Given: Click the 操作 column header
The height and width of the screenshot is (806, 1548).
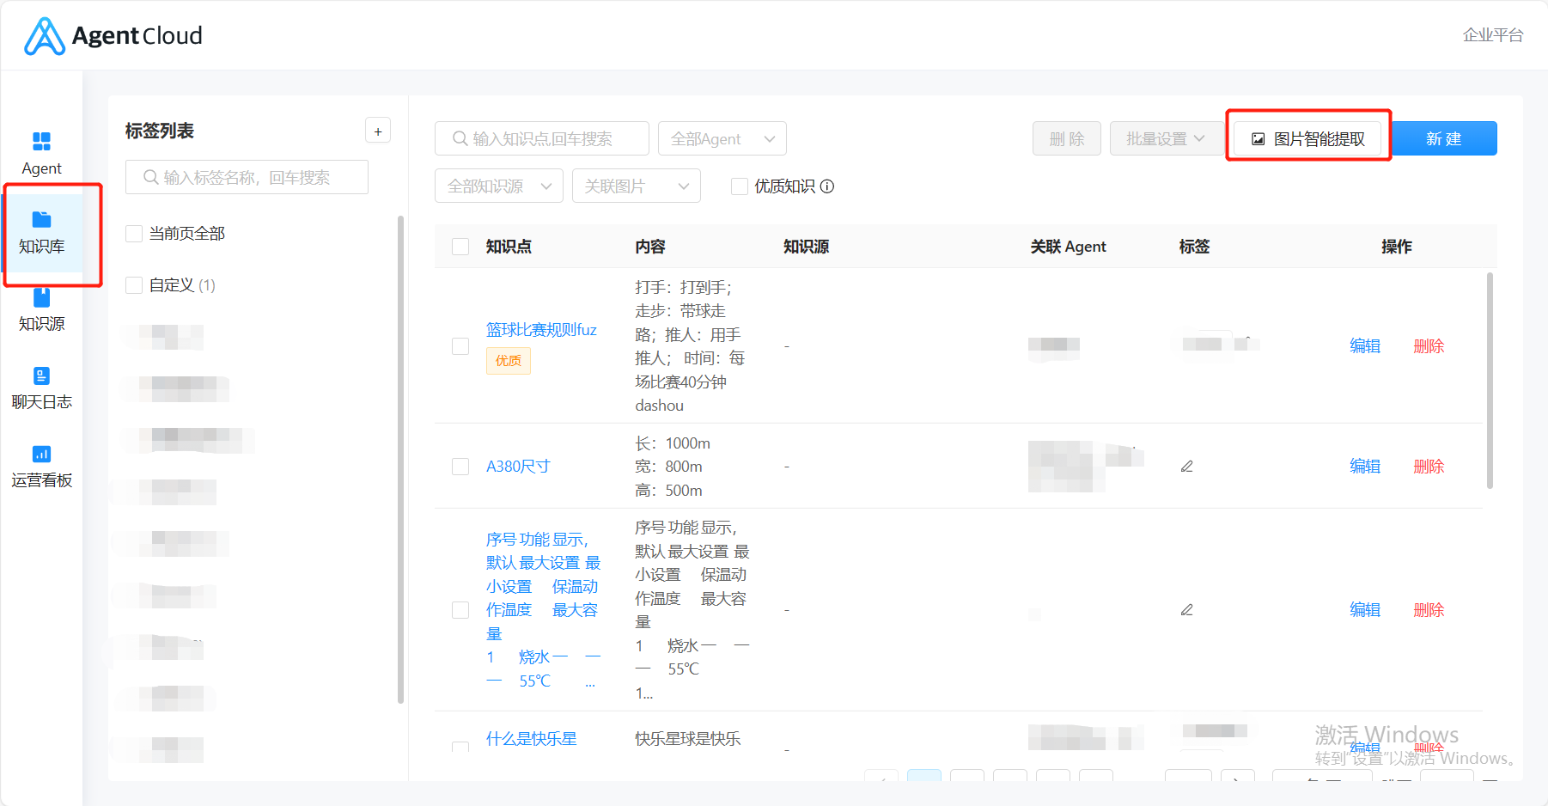Looking at the screenshot, I should click(1397, 247).
